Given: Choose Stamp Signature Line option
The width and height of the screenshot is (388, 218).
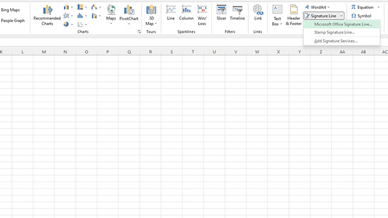Looking at the screenshot, I should 341,32.
